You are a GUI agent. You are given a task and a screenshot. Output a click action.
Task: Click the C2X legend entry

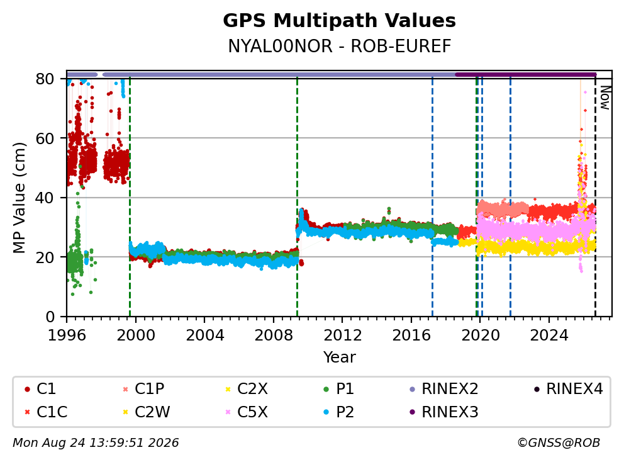tap(247, 389)
